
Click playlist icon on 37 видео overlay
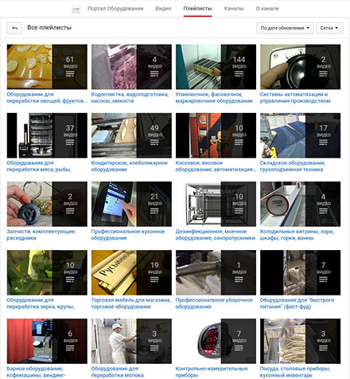(x=70, y=143)
